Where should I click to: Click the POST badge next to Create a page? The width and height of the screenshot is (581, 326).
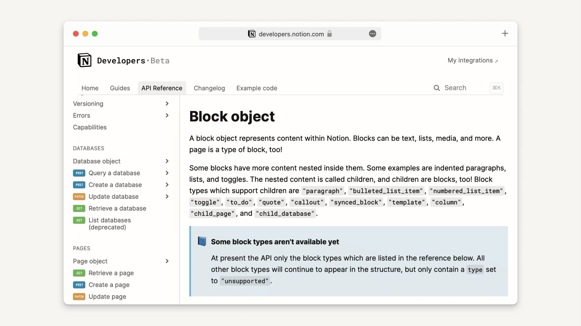click(x=79, y=285)
